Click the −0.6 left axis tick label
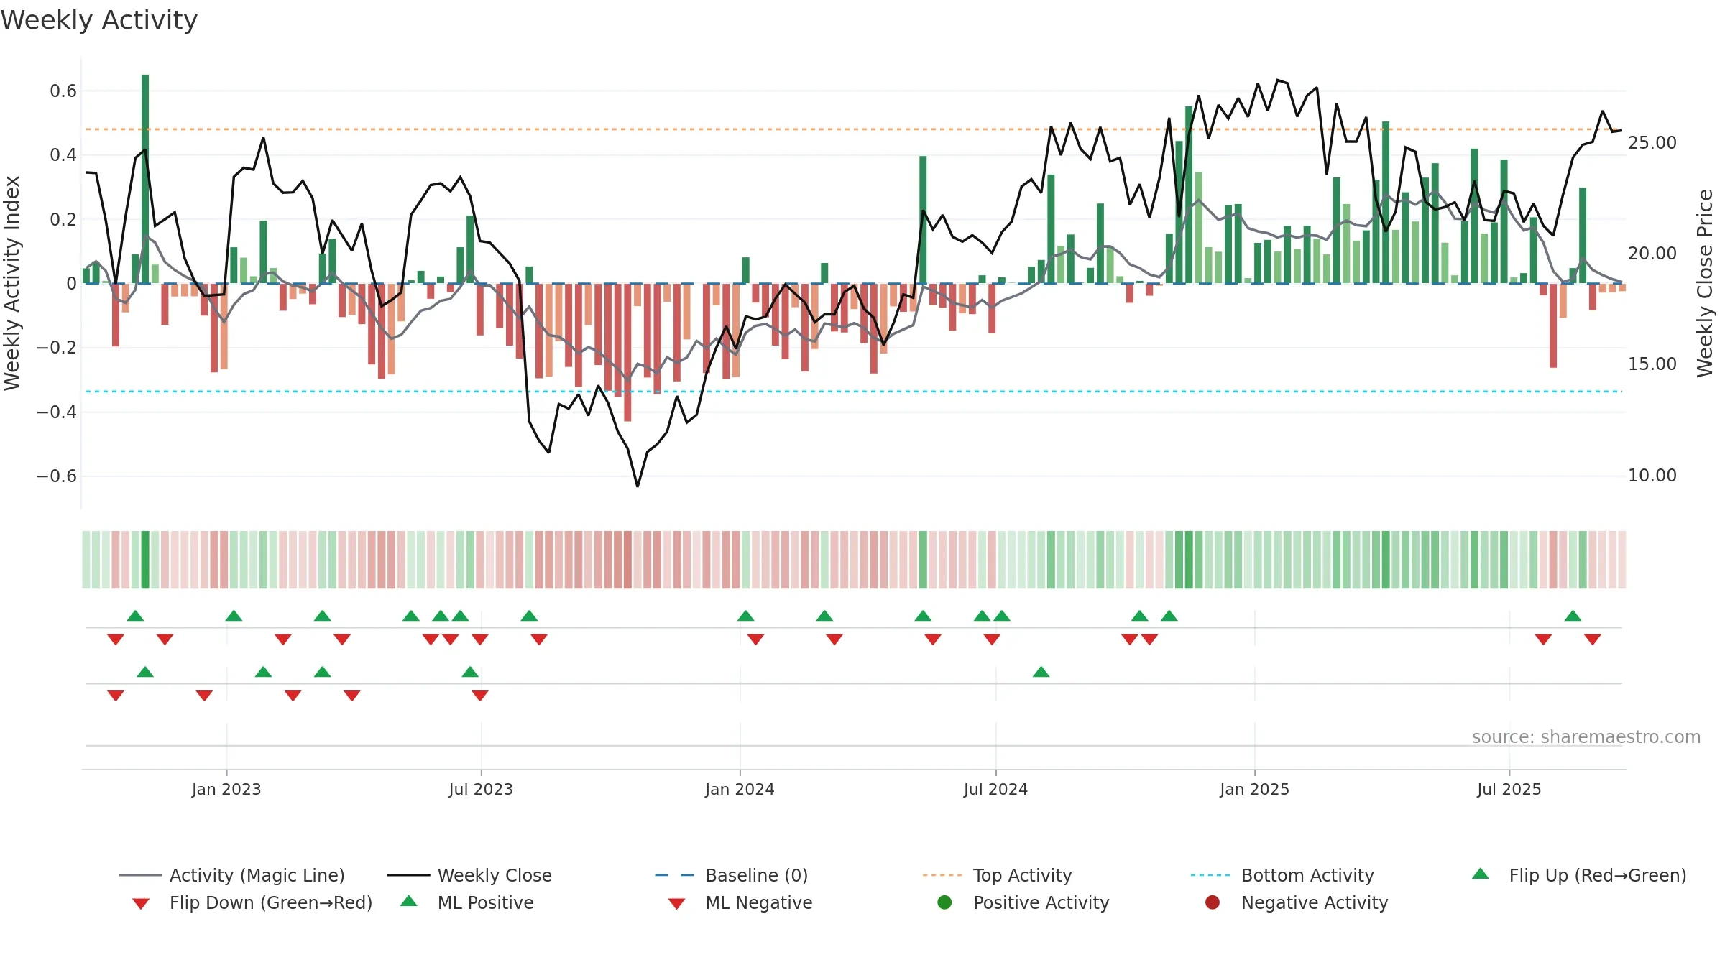1725x970 pixels. 56,476
